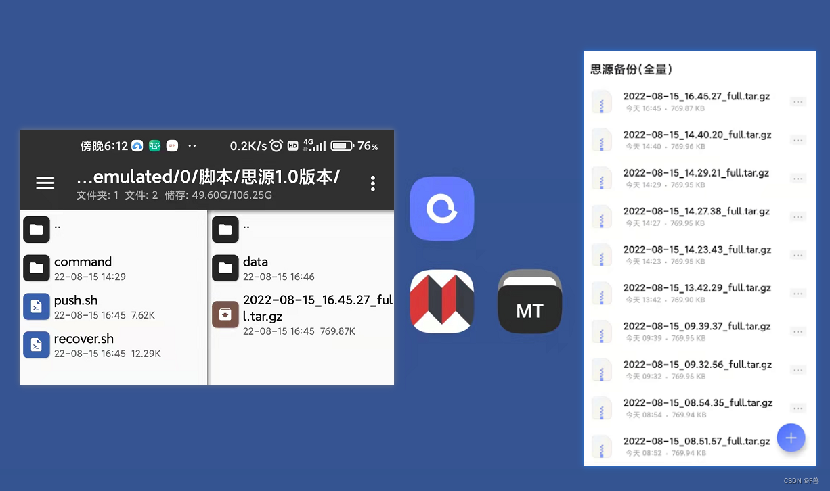Tap archive icon of 2022-08-15_16.45.27_full.tar.gz in cloud list

[x=601, y=101]
